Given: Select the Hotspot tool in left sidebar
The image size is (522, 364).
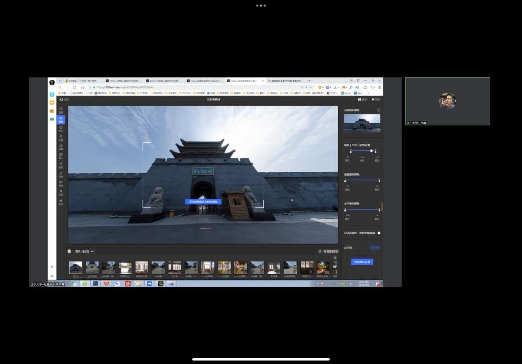Looking at the screenshot, I should coord(61,128).
